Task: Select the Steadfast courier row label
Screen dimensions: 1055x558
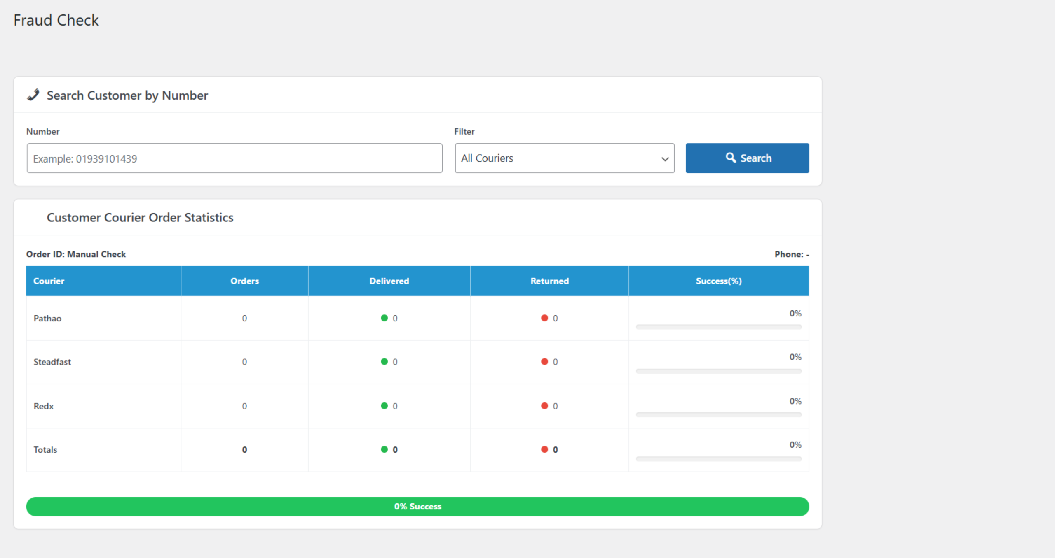Action: pyautogui.click(x=52, y=362)
